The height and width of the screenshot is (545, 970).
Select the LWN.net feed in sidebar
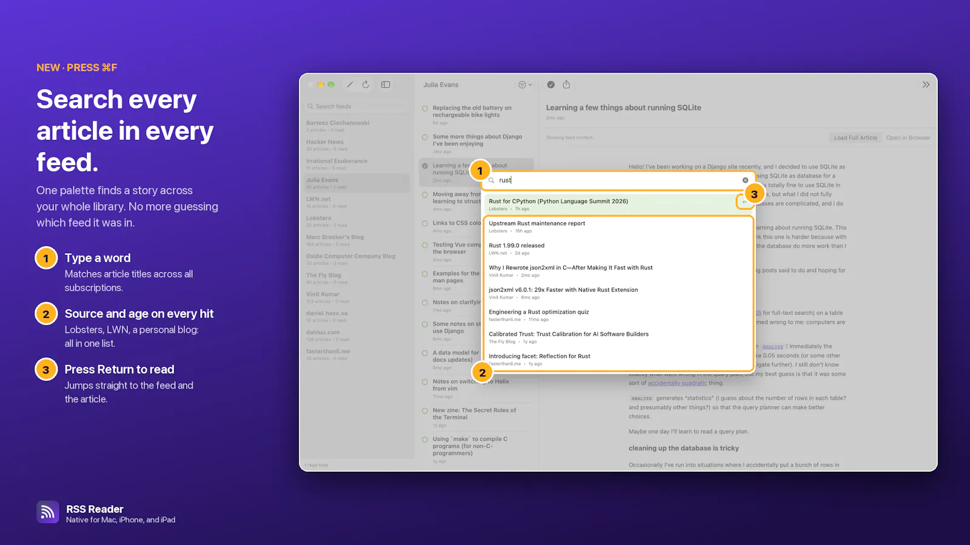point(358,202)
